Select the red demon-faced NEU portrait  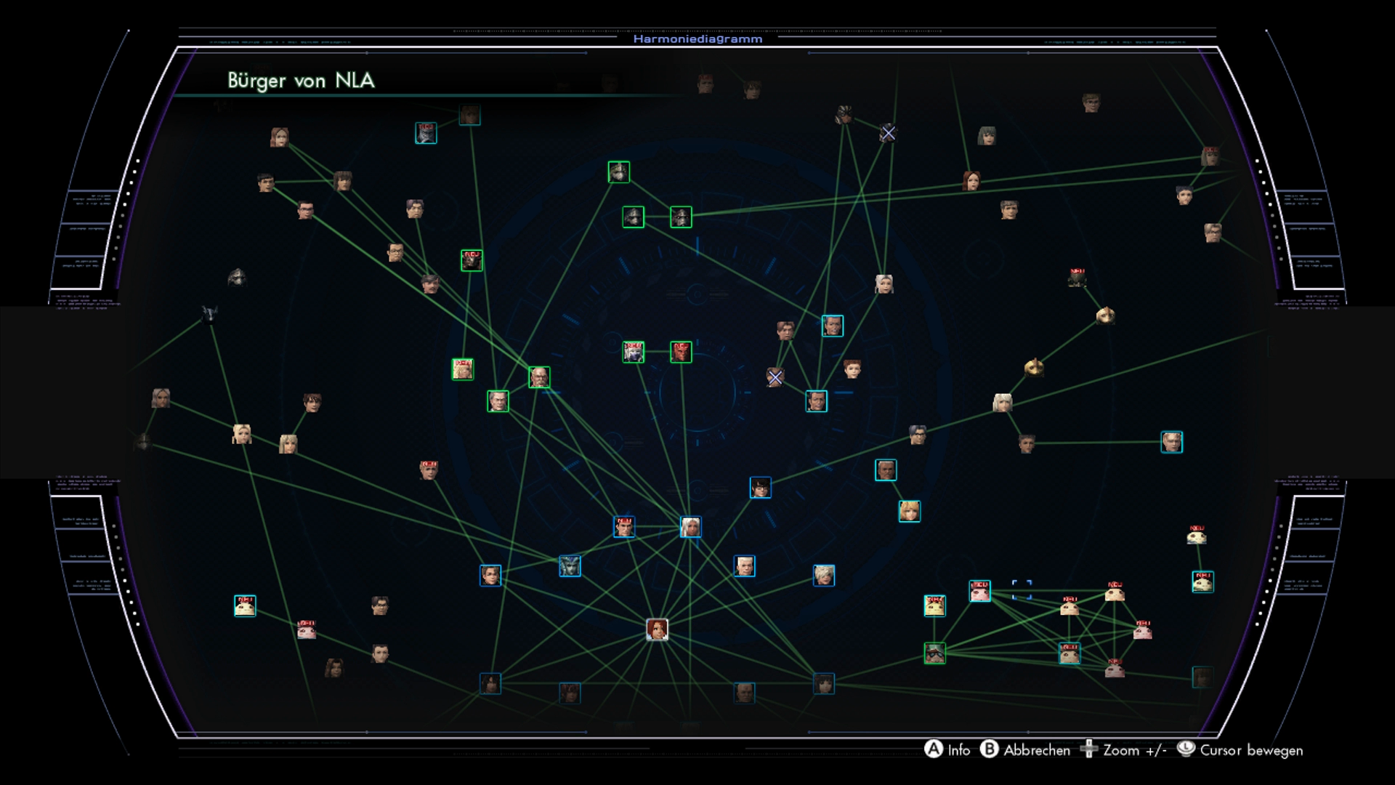(x=681, y=352)
